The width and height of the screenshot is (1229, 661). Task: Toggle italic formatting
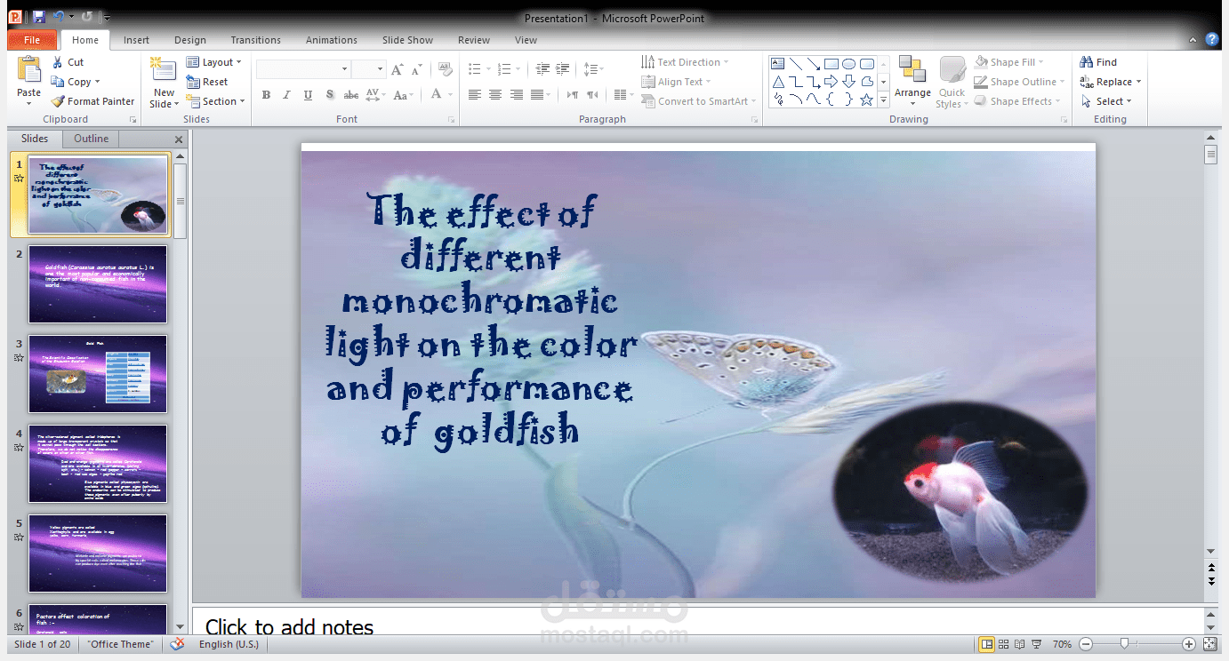point(286,94)
